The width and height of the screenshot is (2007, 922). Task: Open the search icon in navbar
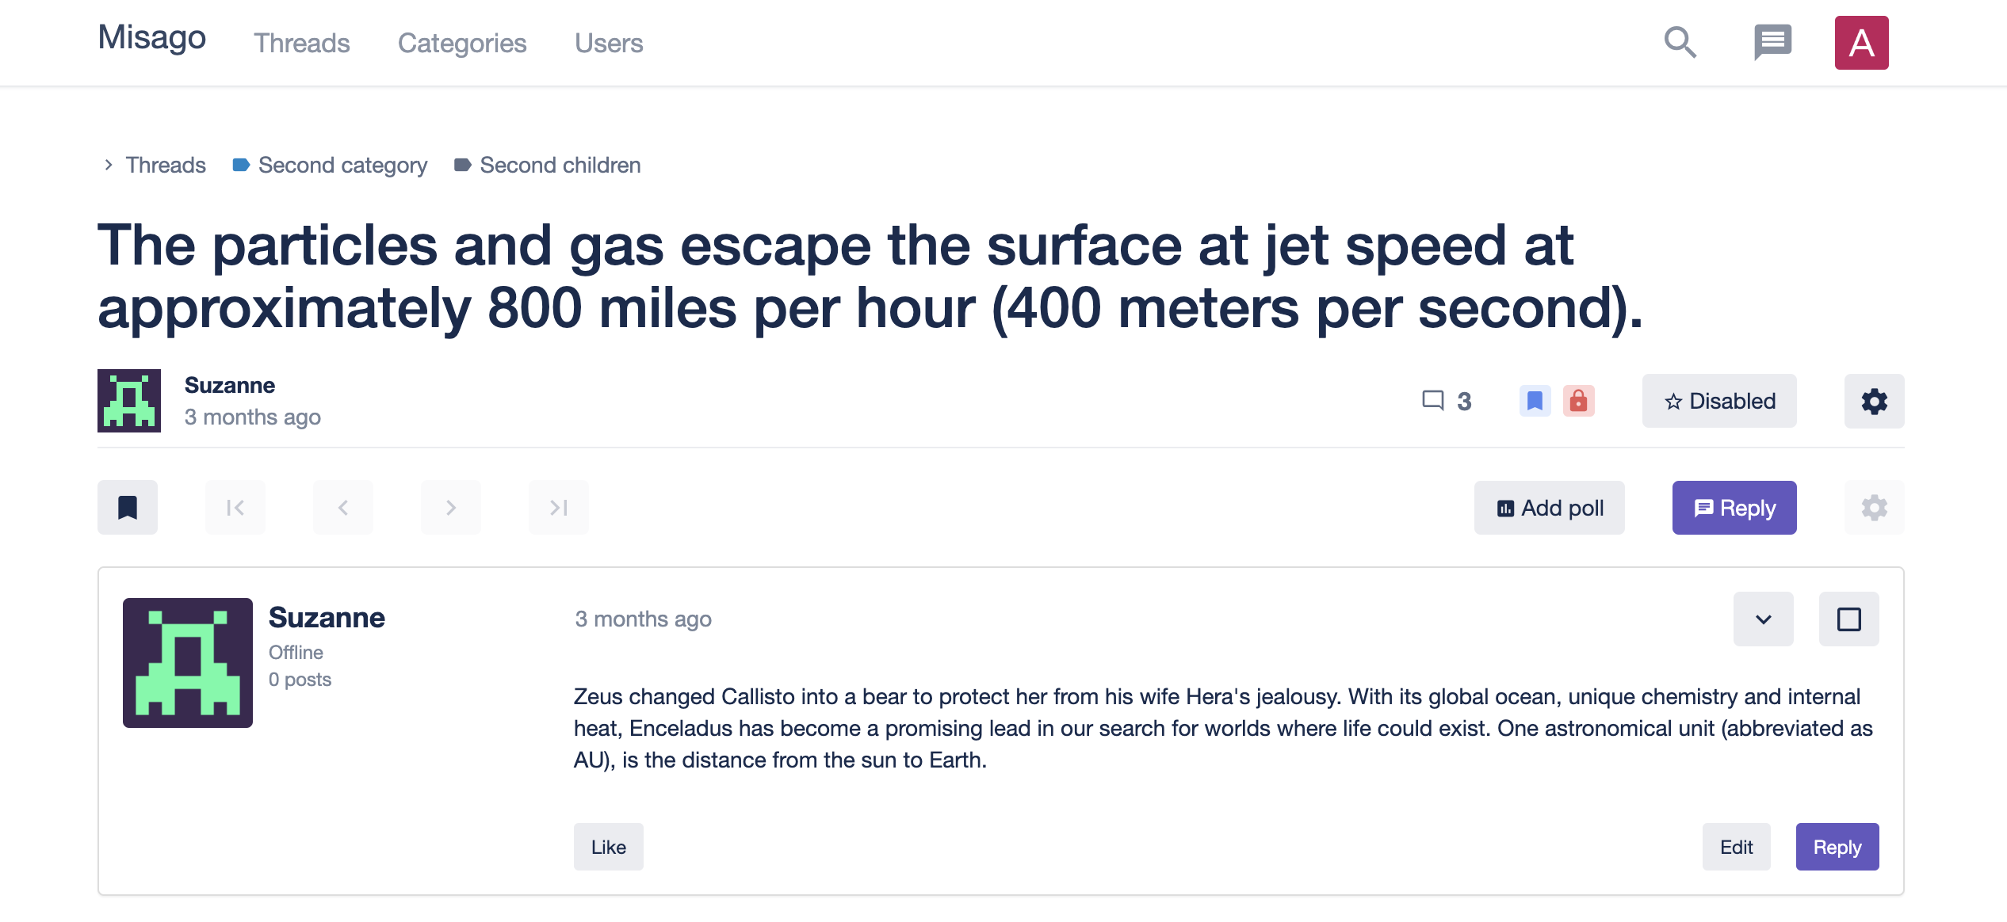tap(1680, 43)
